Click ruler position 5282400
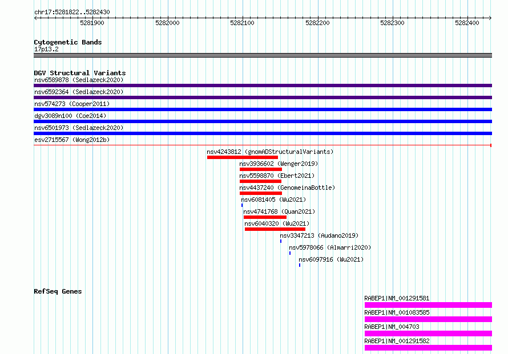This screenshot has height=354, width=508. (x=467, y=23)
